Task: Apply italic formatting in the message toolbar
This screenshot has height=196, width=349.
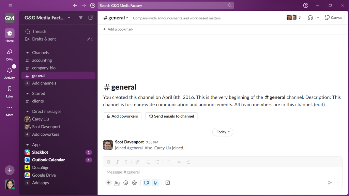Action: point(117,162)
